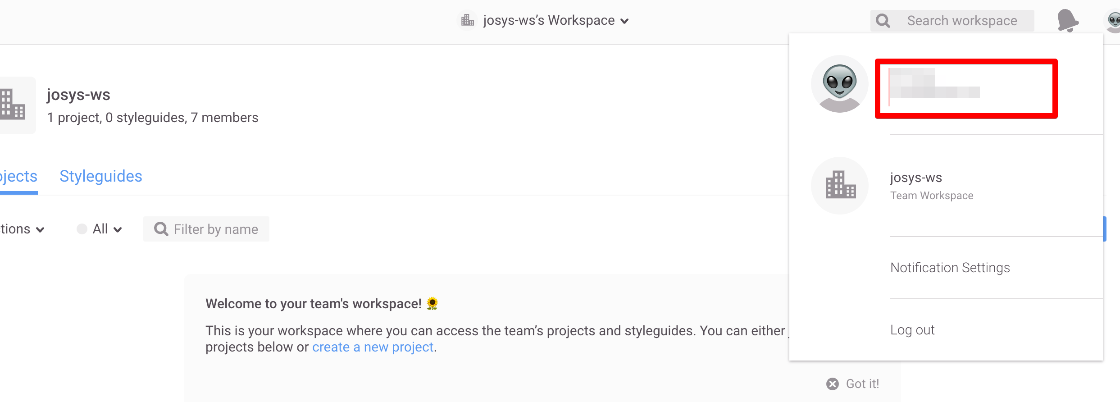Image resolution: width=1120 pixels, height=402 pixels.
Task: Click the alien avatar in top-right corner
Action: [1114, 21]
